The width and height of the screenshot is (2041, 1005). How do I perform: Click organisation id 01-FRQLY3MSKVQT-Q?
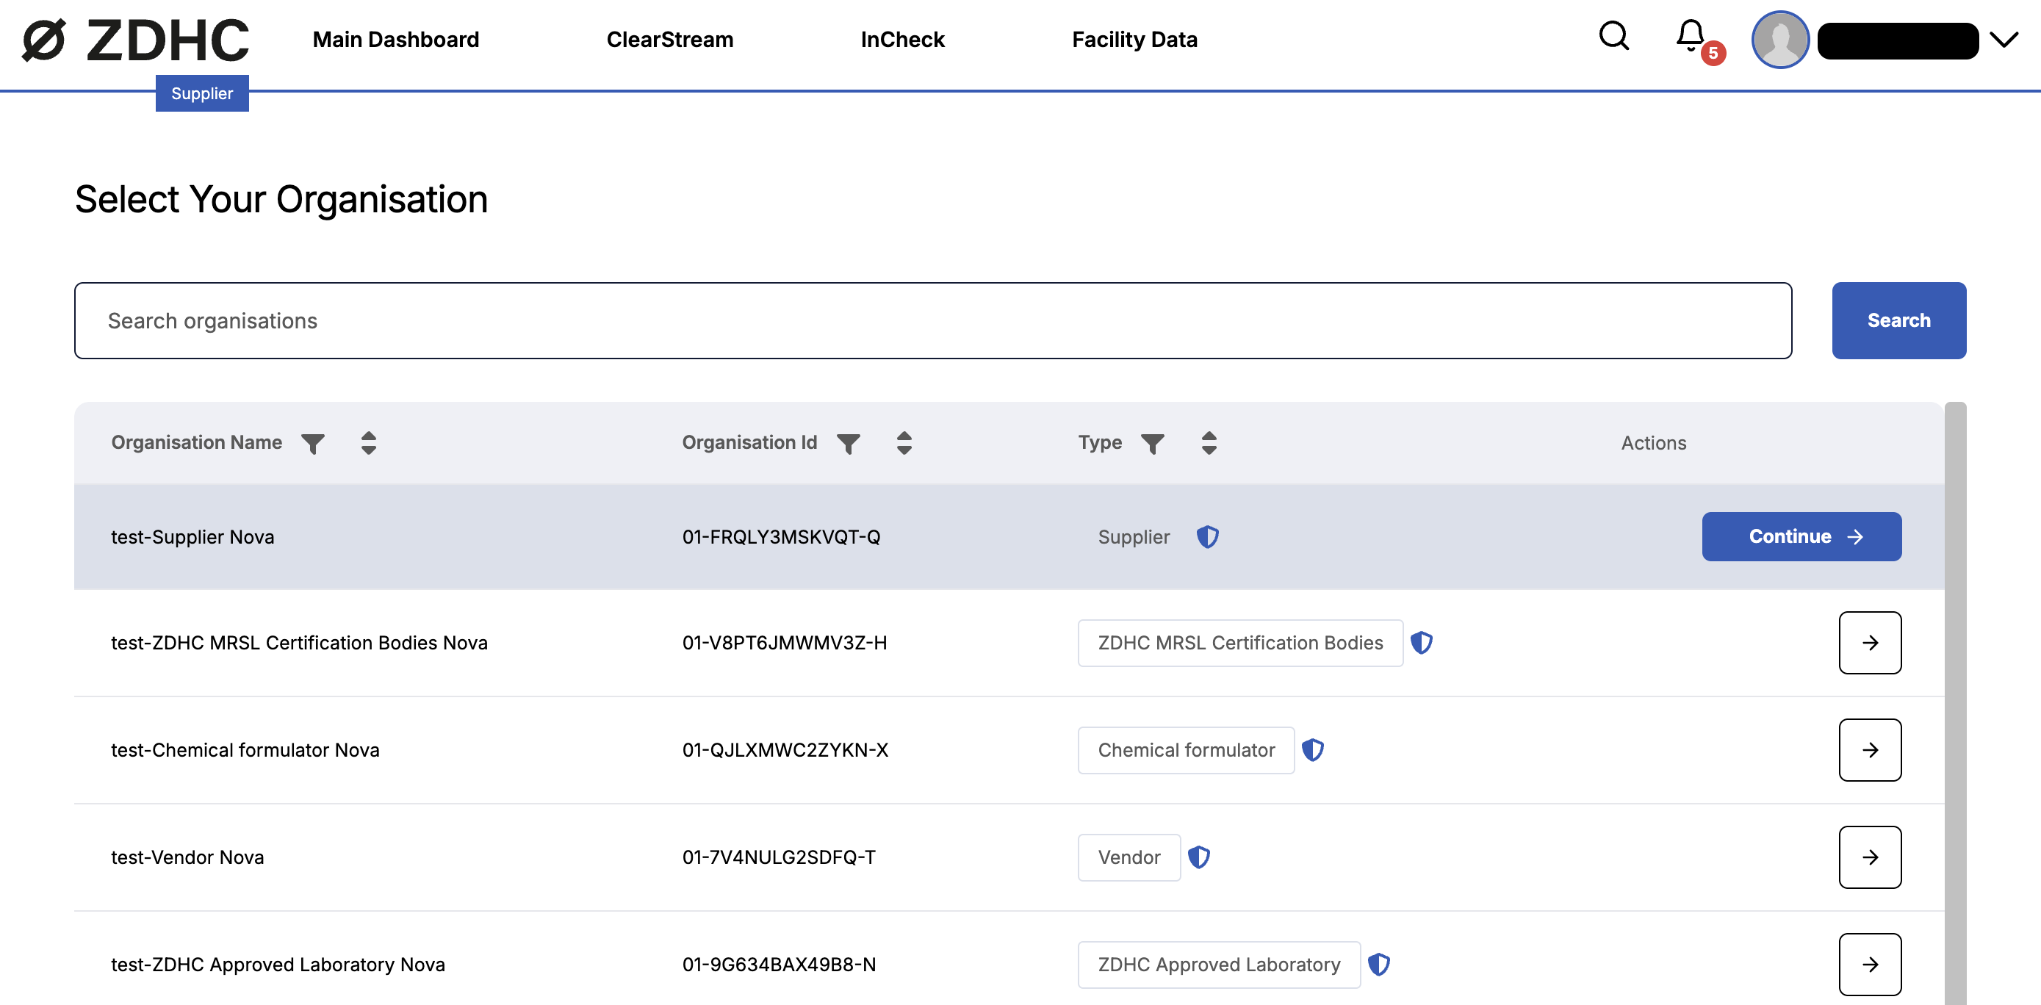(x=781, y=537)
